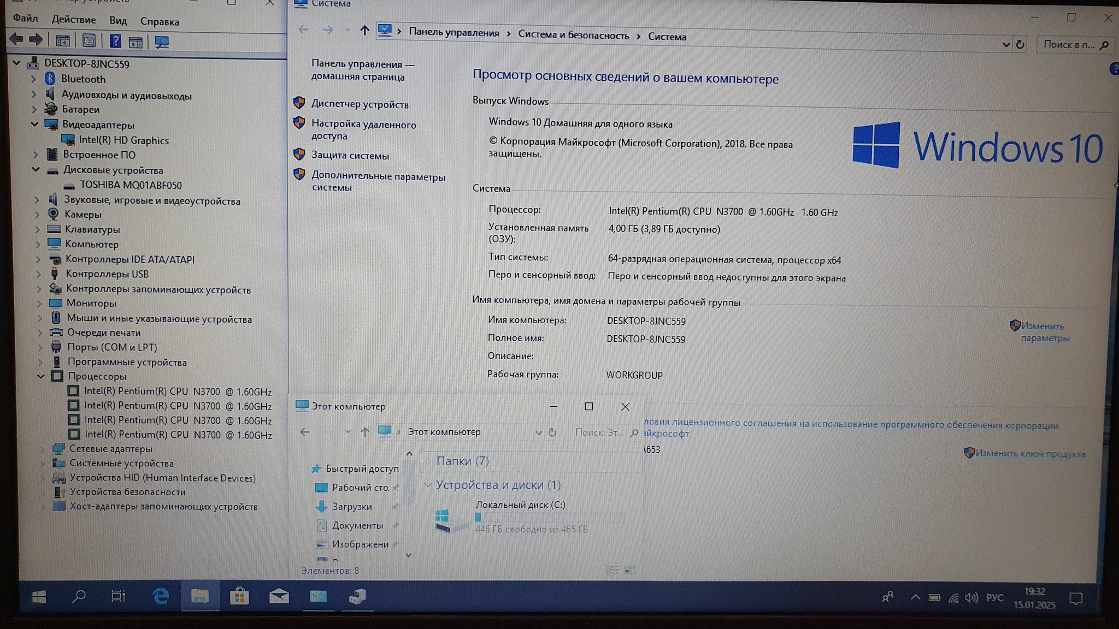Open the Windows Start menu
The image size is (1119, 629).
pos(39,597)
